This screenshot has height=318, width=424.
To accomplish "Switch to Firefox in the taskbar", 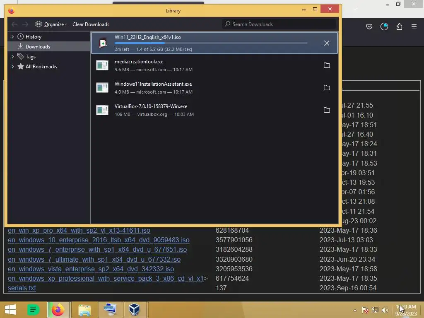I will (x=58, y=310).
